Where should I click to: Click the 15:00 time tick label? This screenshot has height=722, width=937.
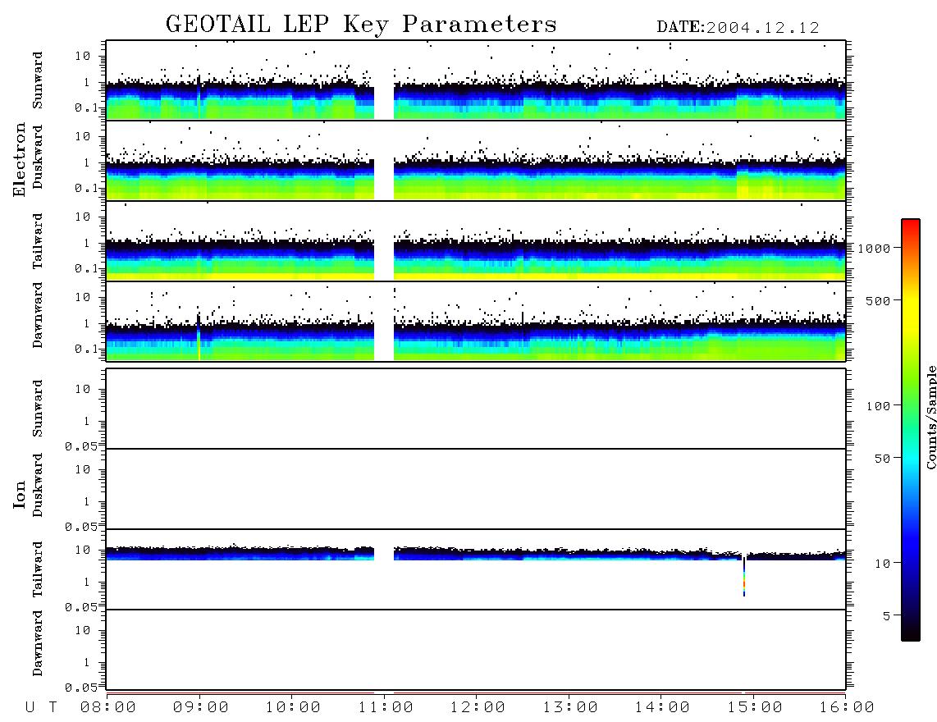[755, 708]
